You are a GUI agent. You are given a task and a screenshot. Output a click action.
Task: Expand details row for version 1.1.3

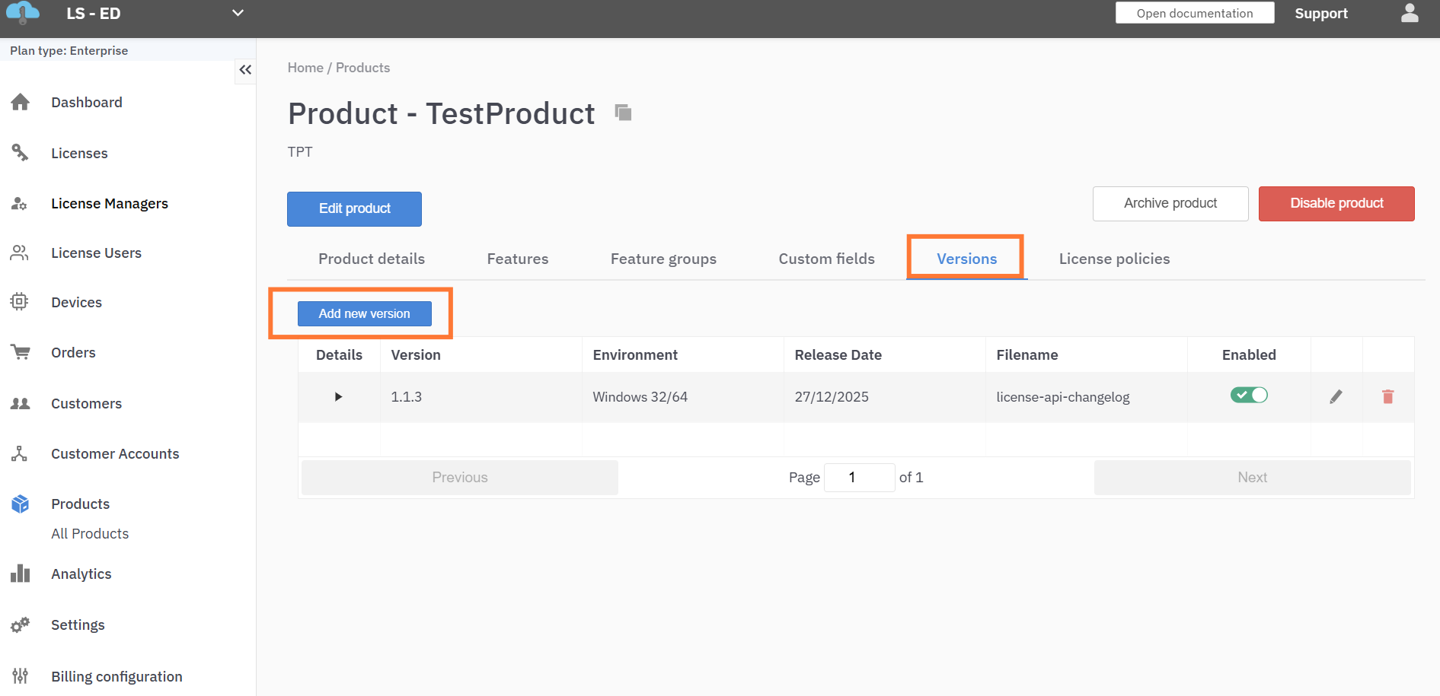(338, 396)
